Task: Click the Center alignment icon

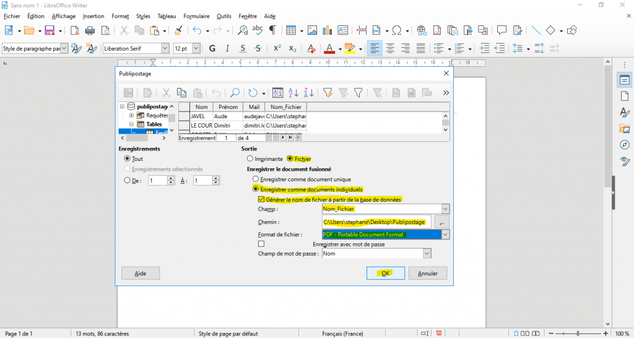Action: click(x=390, y=48)
